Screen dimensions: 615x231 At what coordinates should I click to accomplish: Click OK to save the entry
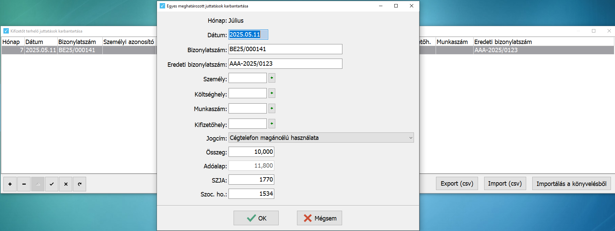[256, 218]
